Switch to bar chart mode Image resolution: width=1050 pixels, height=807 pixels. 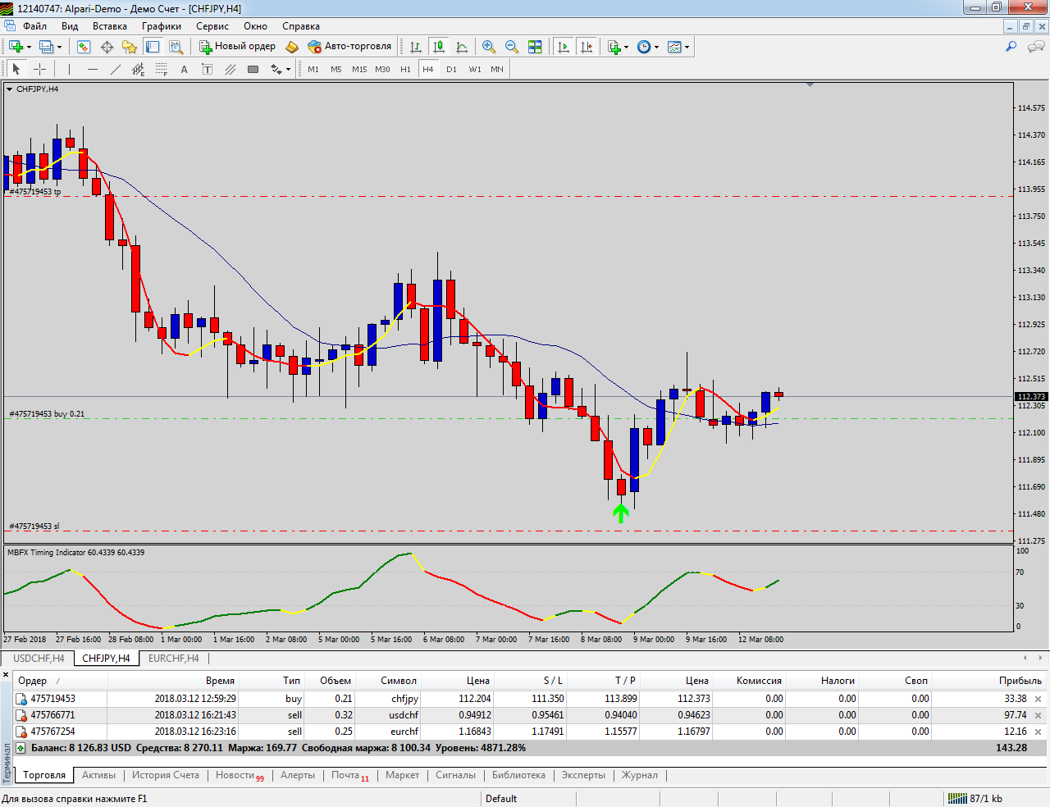tap(416, 47)
